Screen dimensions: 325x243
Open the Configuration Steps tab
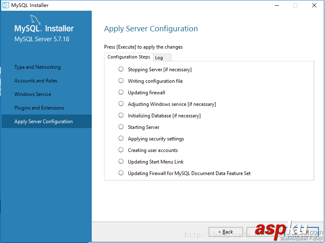coord(129,57)
